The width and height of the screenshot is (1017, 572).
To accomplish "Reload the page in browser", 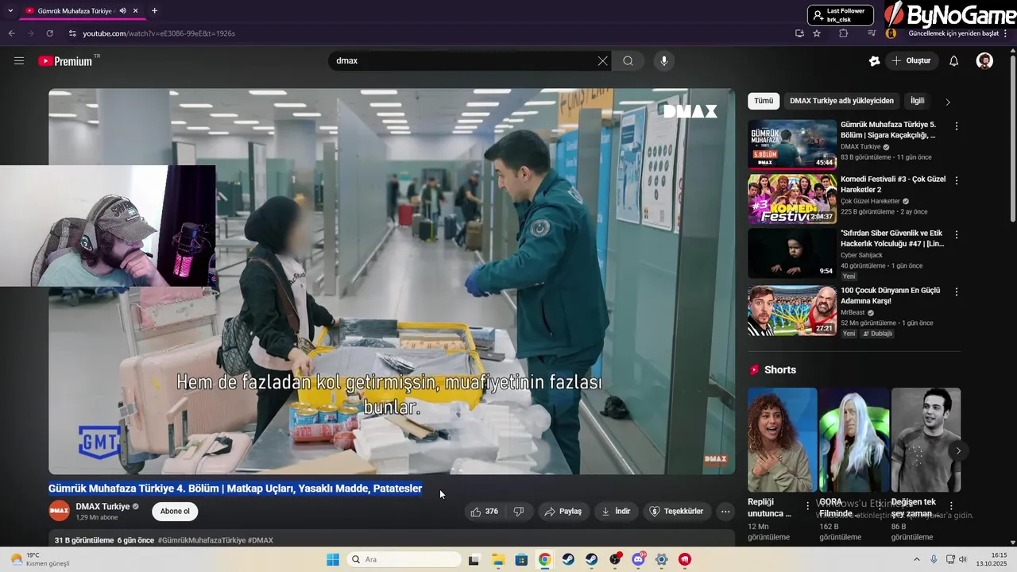I will click(x=49, y=33).
